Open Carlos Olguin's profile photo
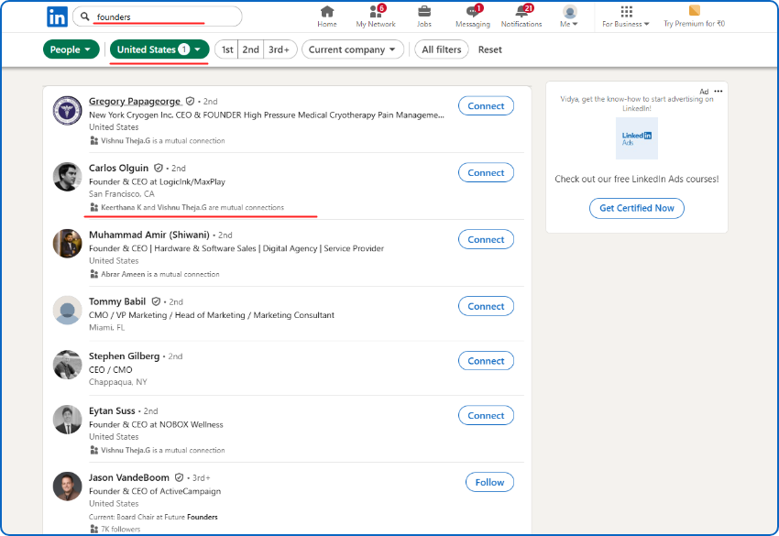Screen dimensions: 779x536 tap(67, 177)
